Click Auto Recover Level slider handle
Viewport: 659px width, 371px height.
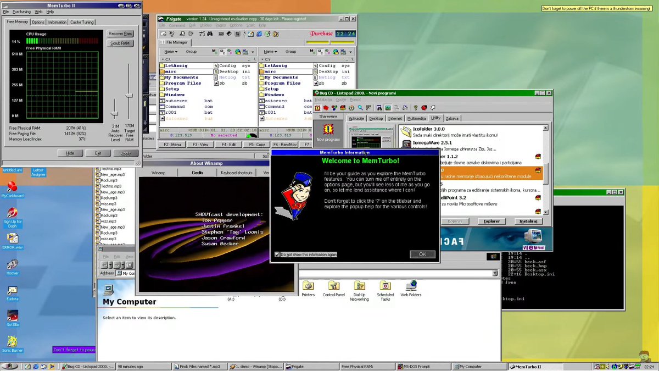click(x=115, y=114)
